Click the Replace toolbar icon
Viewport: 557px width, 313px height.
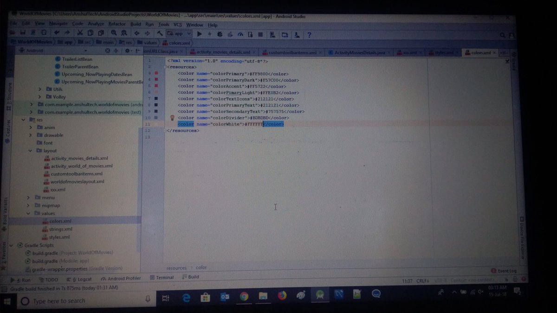click(x=124, y=33)
